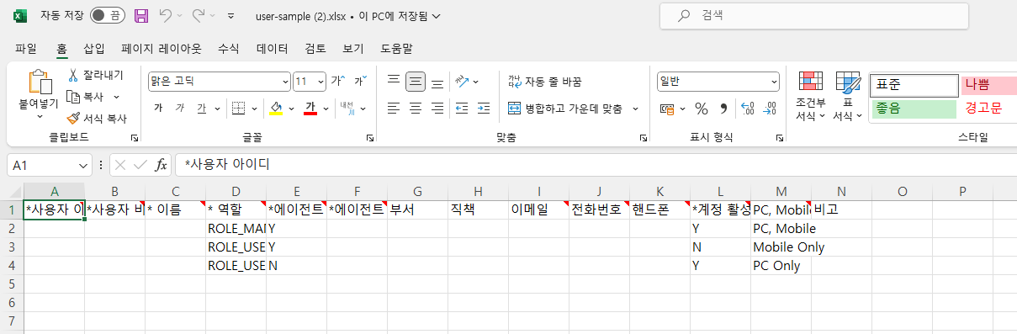Open Format as Table (표 서식) menu
This screenshot has height=334, width=1017.
point(847,97)
